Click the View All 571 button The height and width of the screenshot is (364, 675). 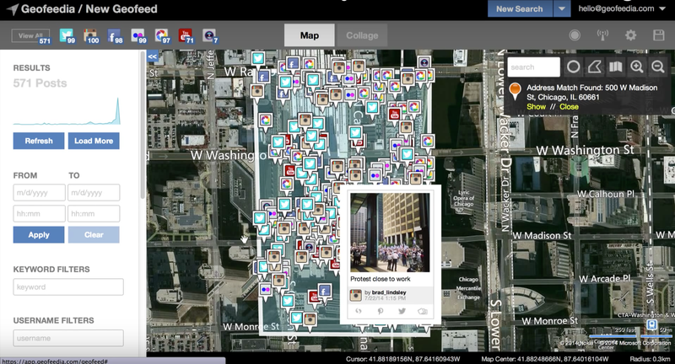(31, 36)
